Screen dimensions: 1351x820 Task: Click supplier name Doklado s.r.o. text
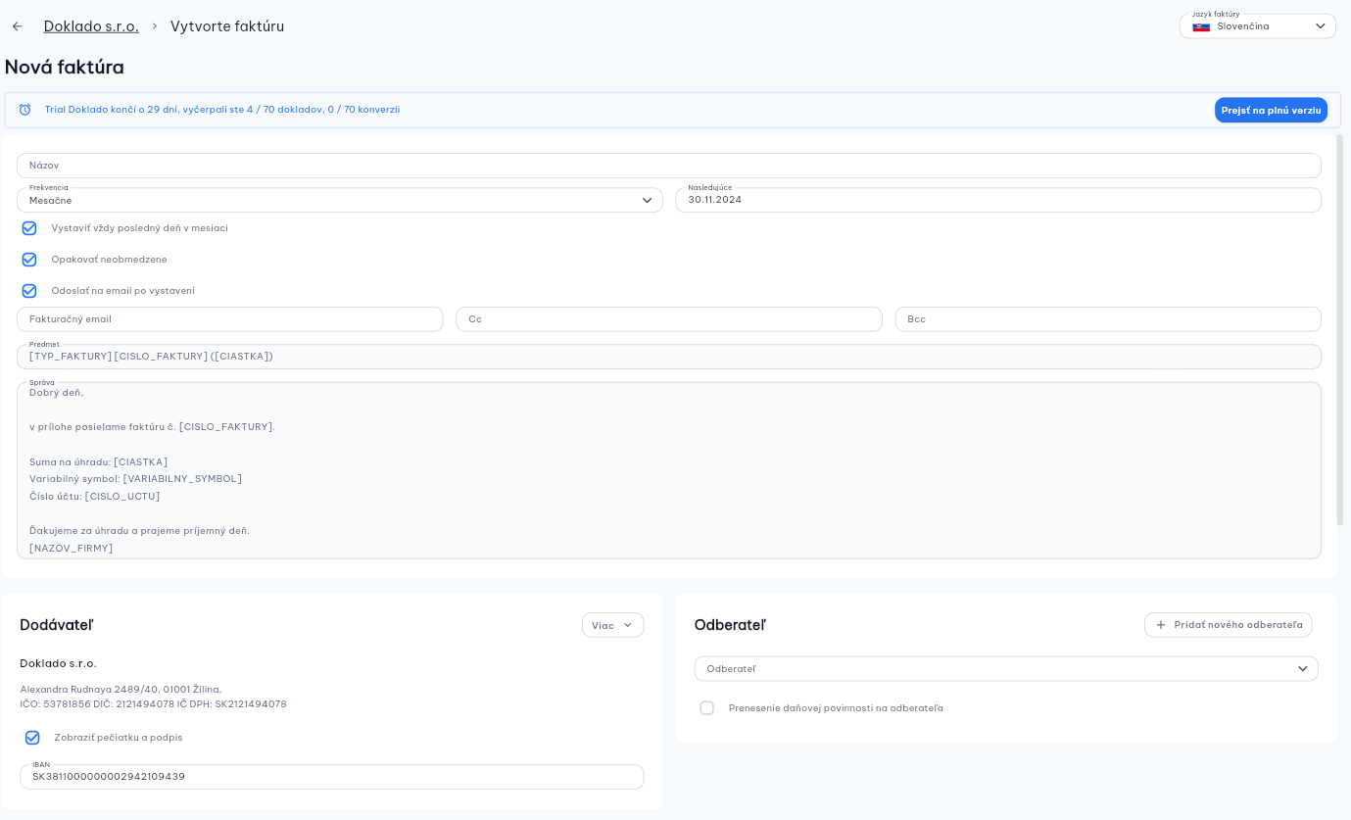[59, 664]
